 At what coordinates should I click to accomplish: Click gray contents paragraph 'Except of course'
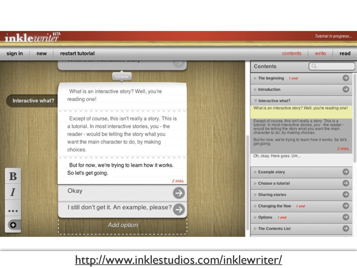[x=299, y=127]
